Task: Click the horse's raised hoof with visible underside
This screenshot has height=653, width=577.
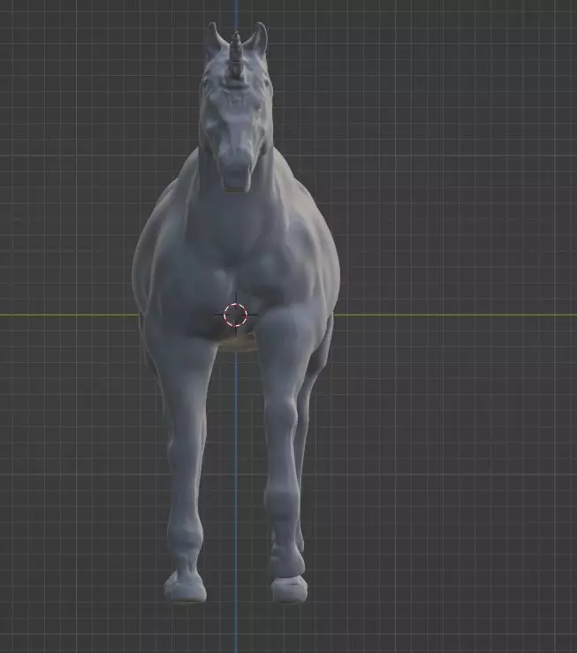Action: [289, 589]
